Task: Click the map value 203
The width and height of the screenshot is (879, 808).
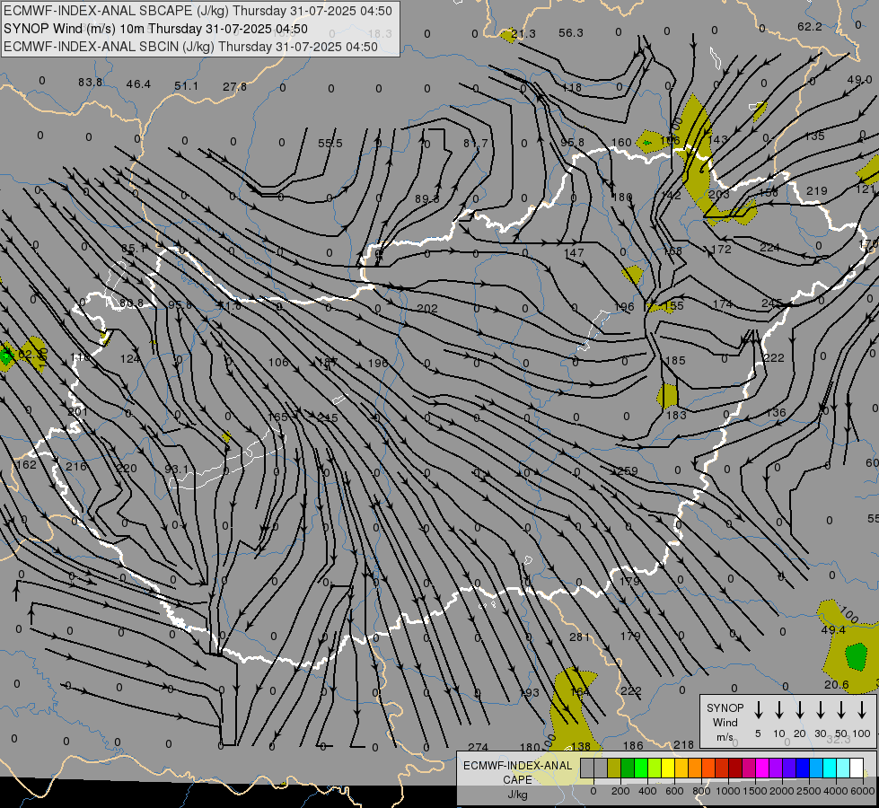Action: coord(718,194)
